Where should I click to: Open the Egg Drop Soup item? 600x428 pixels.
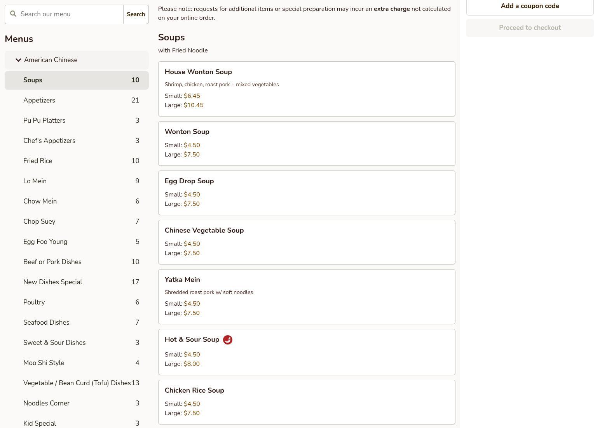[x=307, y=193]
